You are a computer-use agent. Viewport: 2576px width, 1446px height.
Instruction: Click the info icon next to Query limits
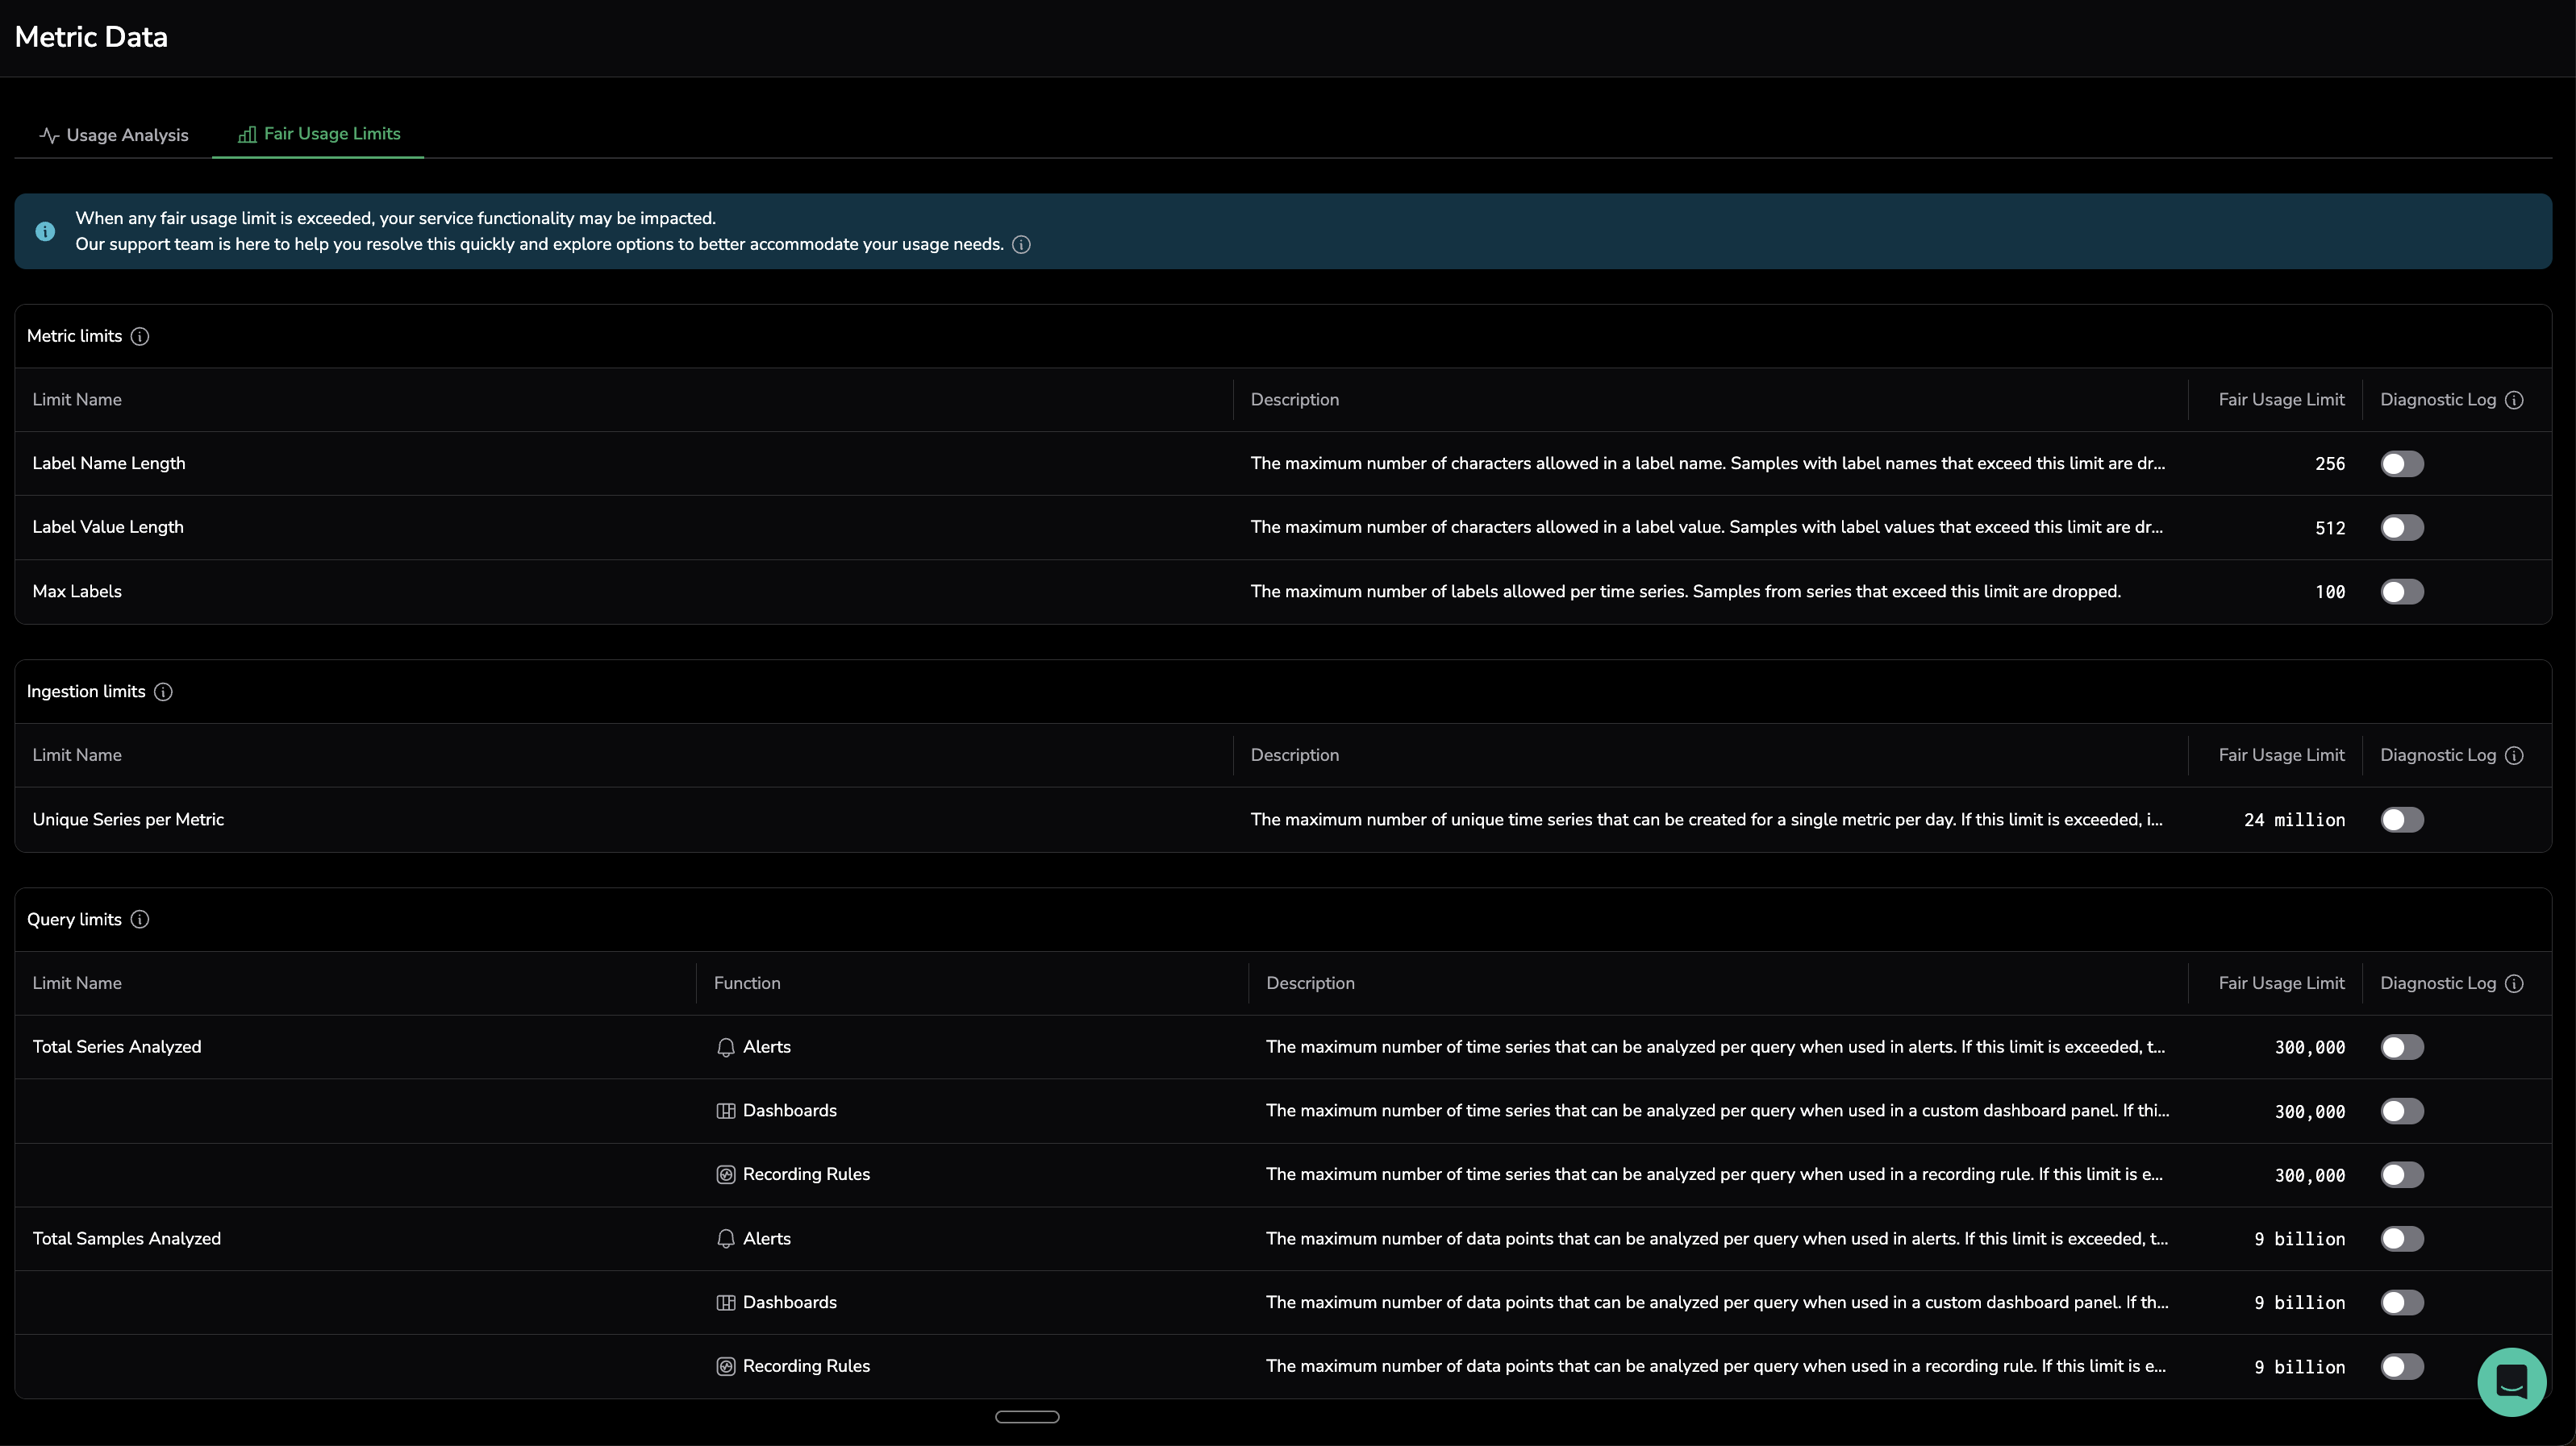click(140, 920)
